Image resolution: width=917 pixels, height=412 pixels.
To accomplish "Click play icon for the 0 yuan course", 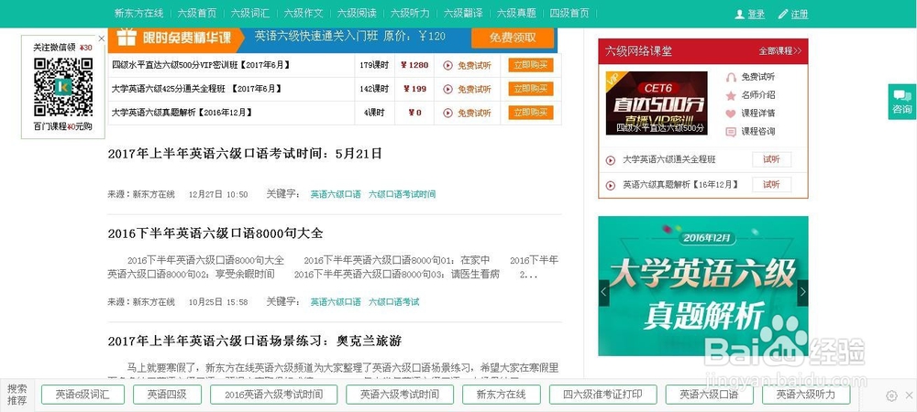I will (448, 113).
